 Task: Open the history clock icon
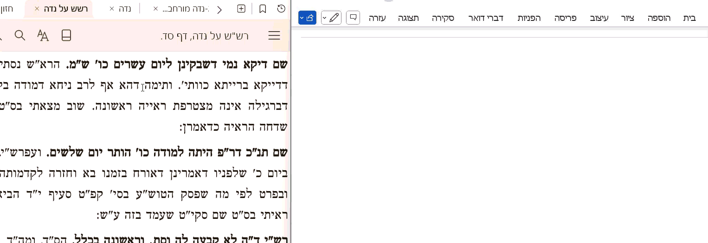281,9
